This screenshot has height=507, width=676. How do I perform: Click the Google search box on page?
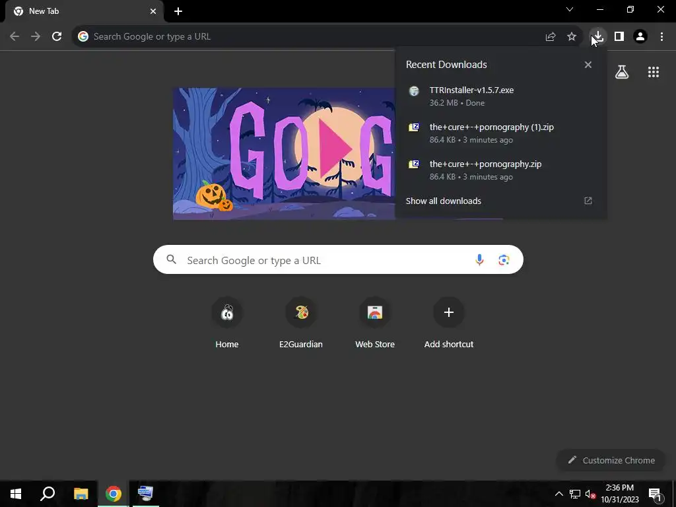coord(338,259)
